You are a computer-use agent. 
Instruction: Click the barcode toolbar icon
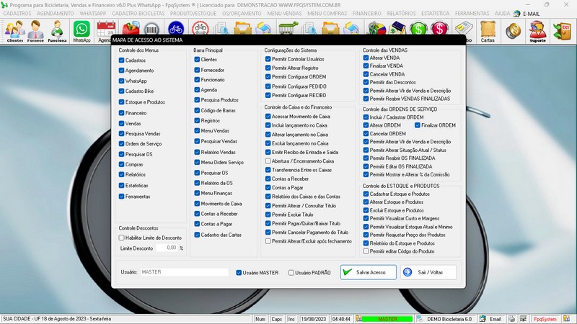[151, 29]
